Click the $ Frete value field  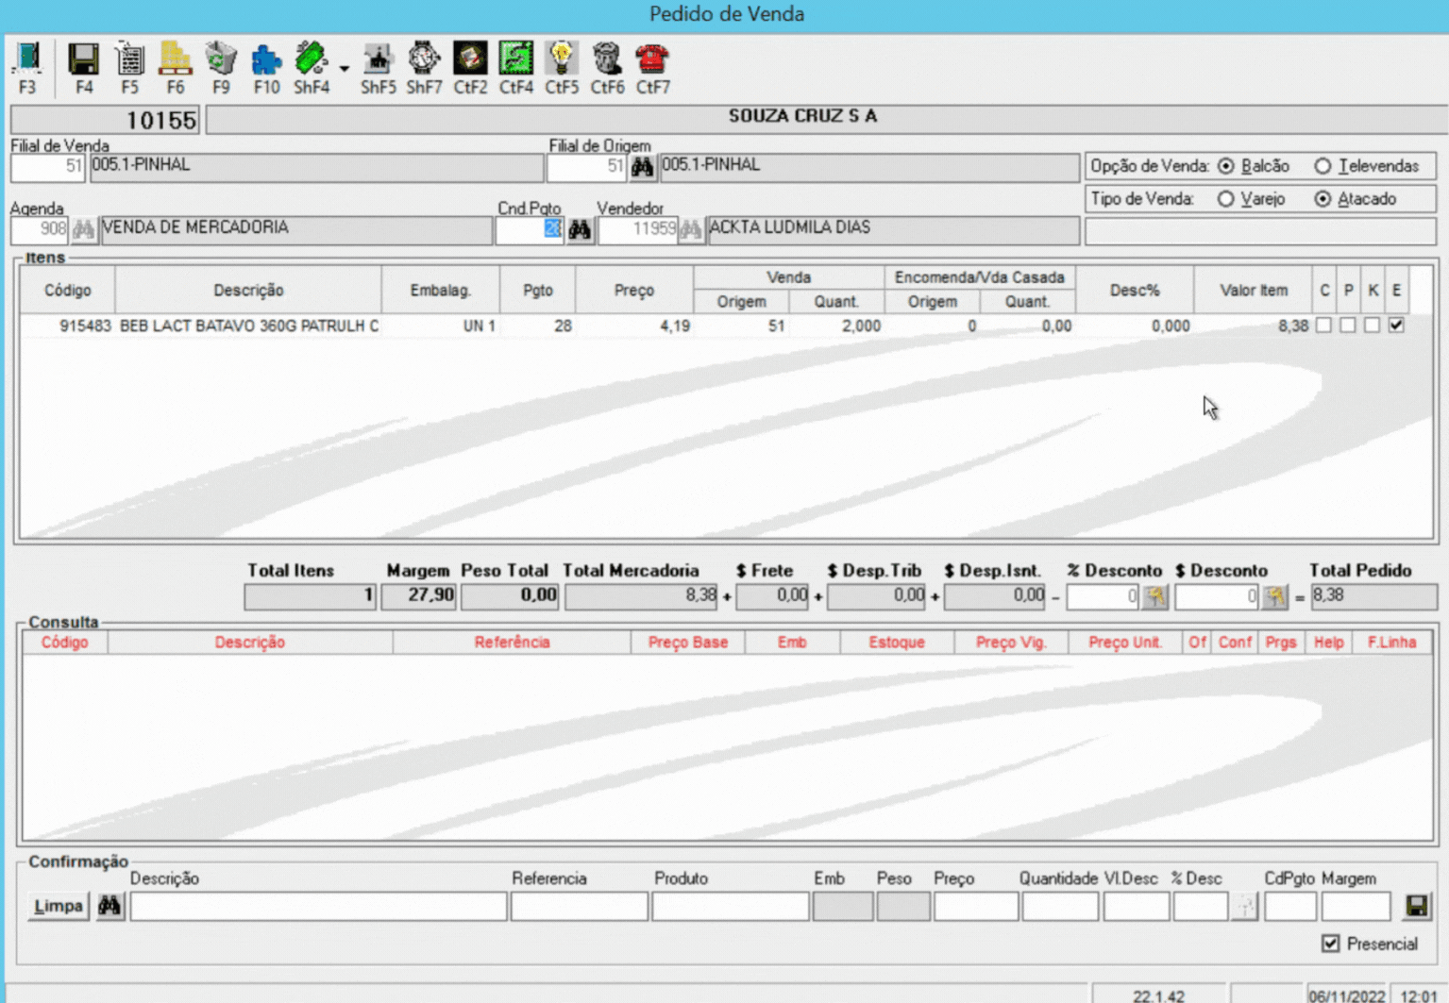pyautogui.click(x=772, y=596)
